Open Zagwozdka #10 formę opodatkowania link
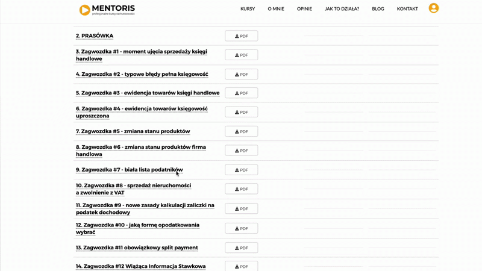 point(137,228)
